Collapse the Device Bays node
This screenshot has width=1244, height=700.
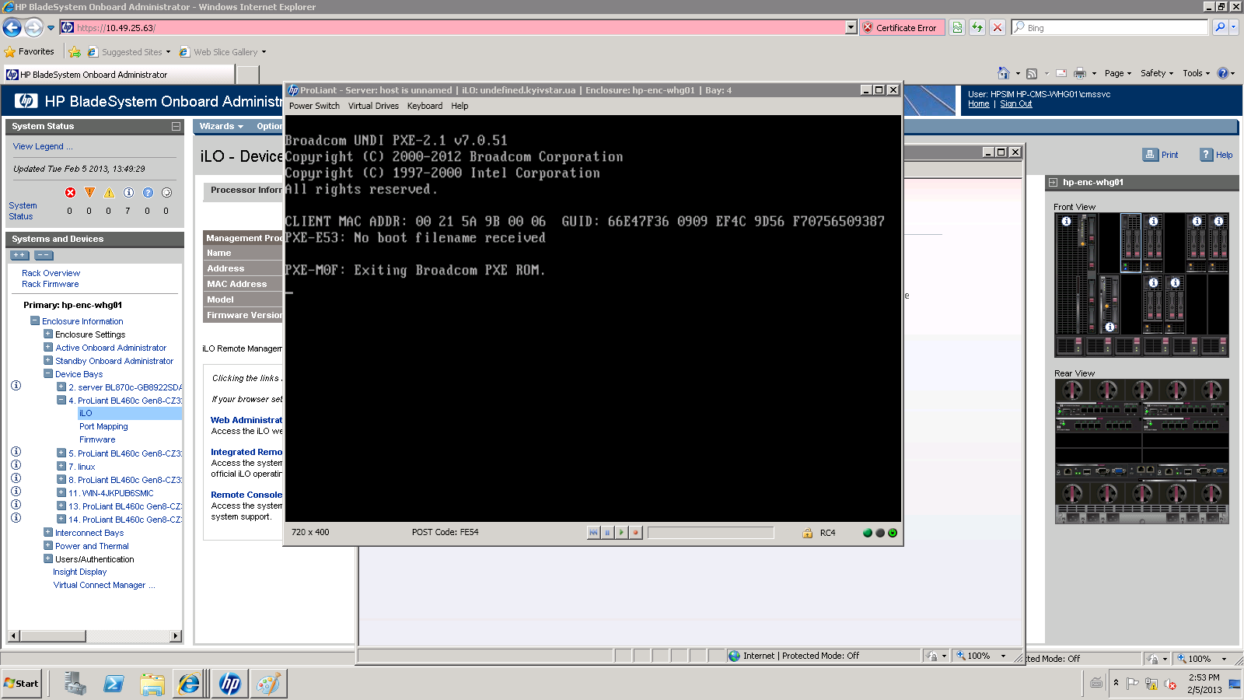click(x=48, y=373)
